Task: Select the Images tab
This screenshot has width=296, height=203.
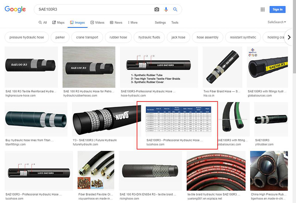Action: pos(77,23)
